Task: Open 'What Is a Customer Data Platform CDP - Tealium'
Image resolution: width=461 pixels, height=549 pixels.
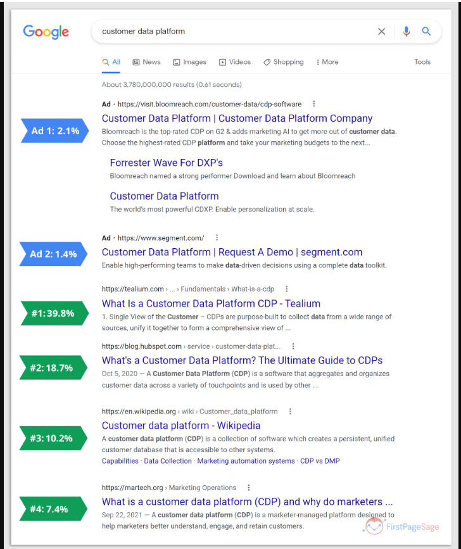Action: point(211,303)
